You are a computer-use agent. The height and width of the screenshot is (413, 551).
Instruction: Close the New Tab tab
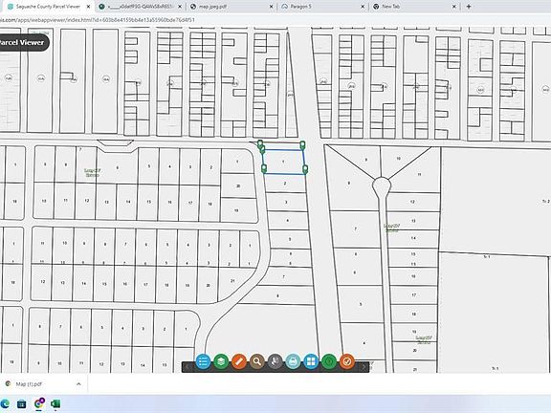click(x=454, y=7)
